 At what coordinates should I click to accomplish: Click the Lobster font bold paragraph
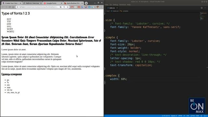pyautogui.click(x=51, y=41)
